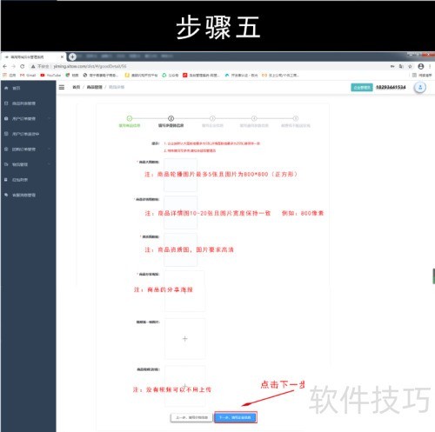Click the teal role badge button in header
This screenshot has height=432, width=435.
(x=362, y=87)
